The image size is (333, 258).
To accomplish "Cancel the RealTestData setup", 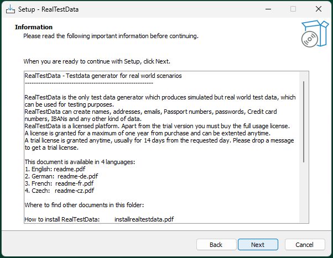I will point(305,245).
